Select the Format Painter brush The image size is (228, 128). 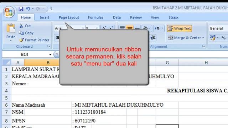coord(21,40)
